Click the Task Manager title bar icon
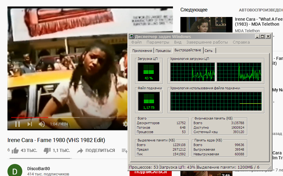The width and height of the screenshot is (283, 176). click(131, 36)
